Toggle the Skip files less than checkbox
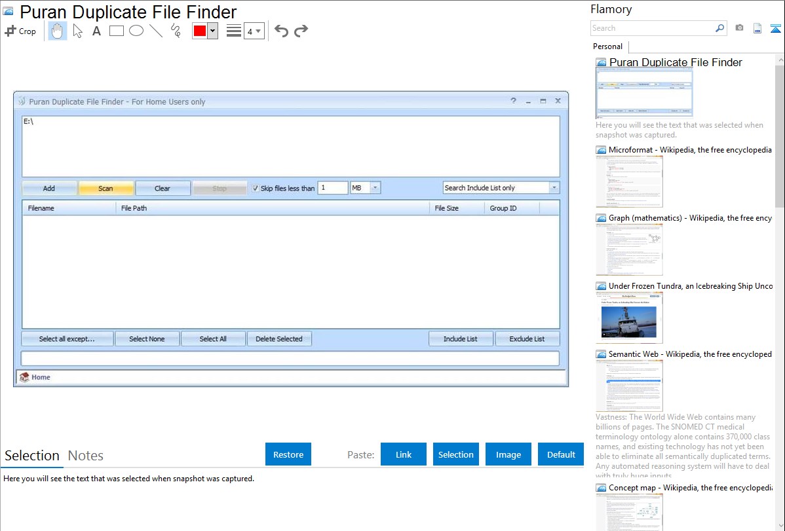 pos(256,188)
